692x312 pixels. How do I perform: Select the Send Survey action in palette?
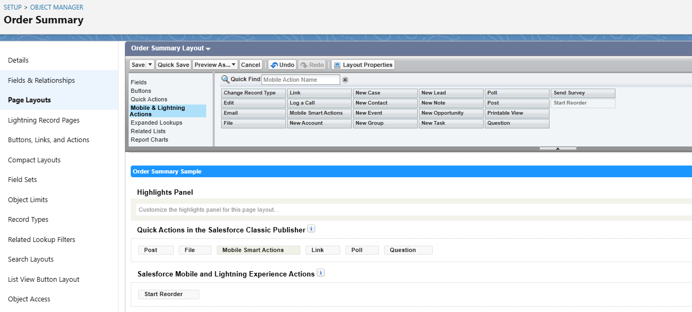[x=583, y=93]
